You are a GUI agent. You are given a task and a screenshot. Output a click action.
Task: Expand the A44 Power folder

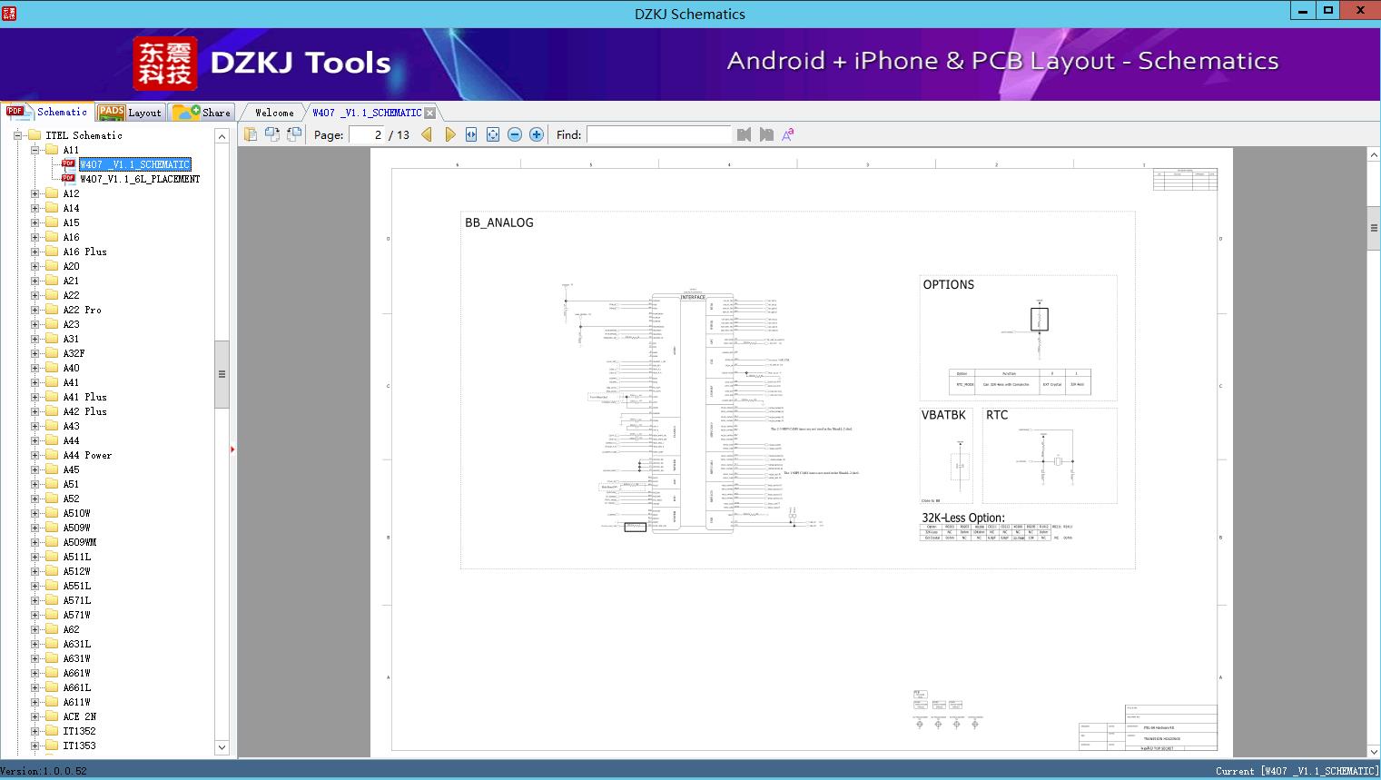point(35,455)
